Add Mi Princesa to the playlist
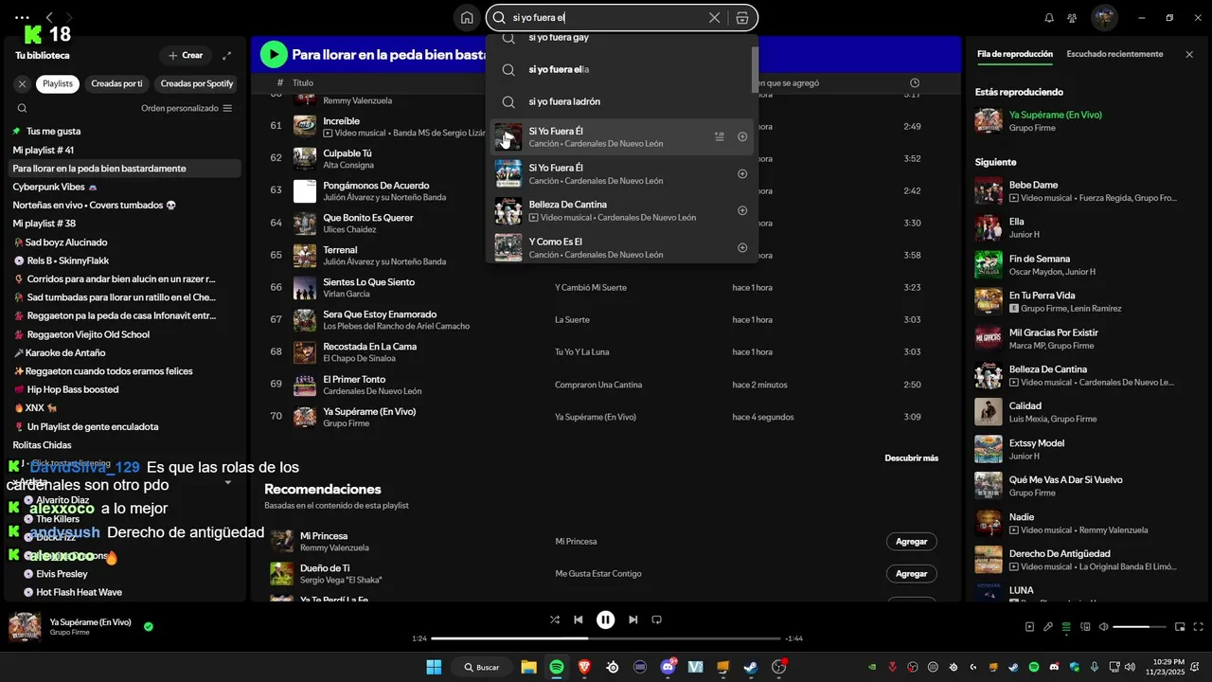Screen dimensions: 1212x682 click(x=911, y=542)
